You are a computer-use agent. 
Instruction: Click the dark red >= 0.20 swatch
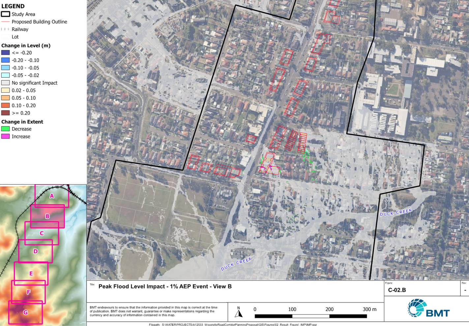point(5,113)
